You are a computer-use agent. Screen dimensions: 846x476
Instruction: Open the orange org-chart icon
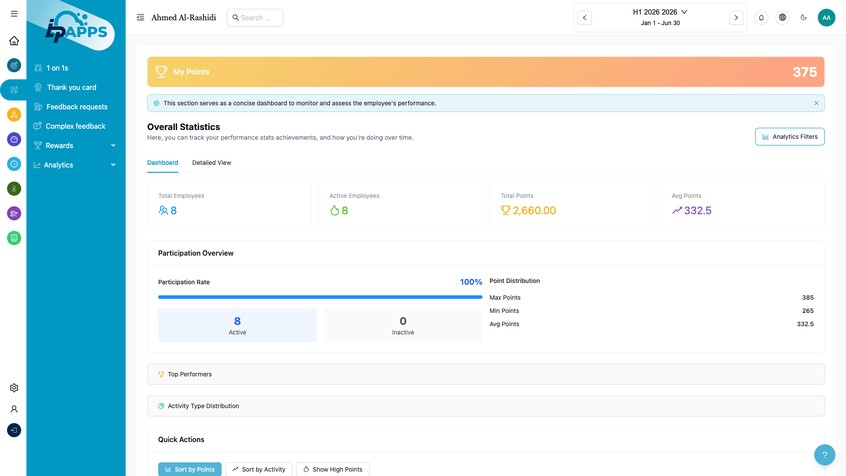[14, 115]
